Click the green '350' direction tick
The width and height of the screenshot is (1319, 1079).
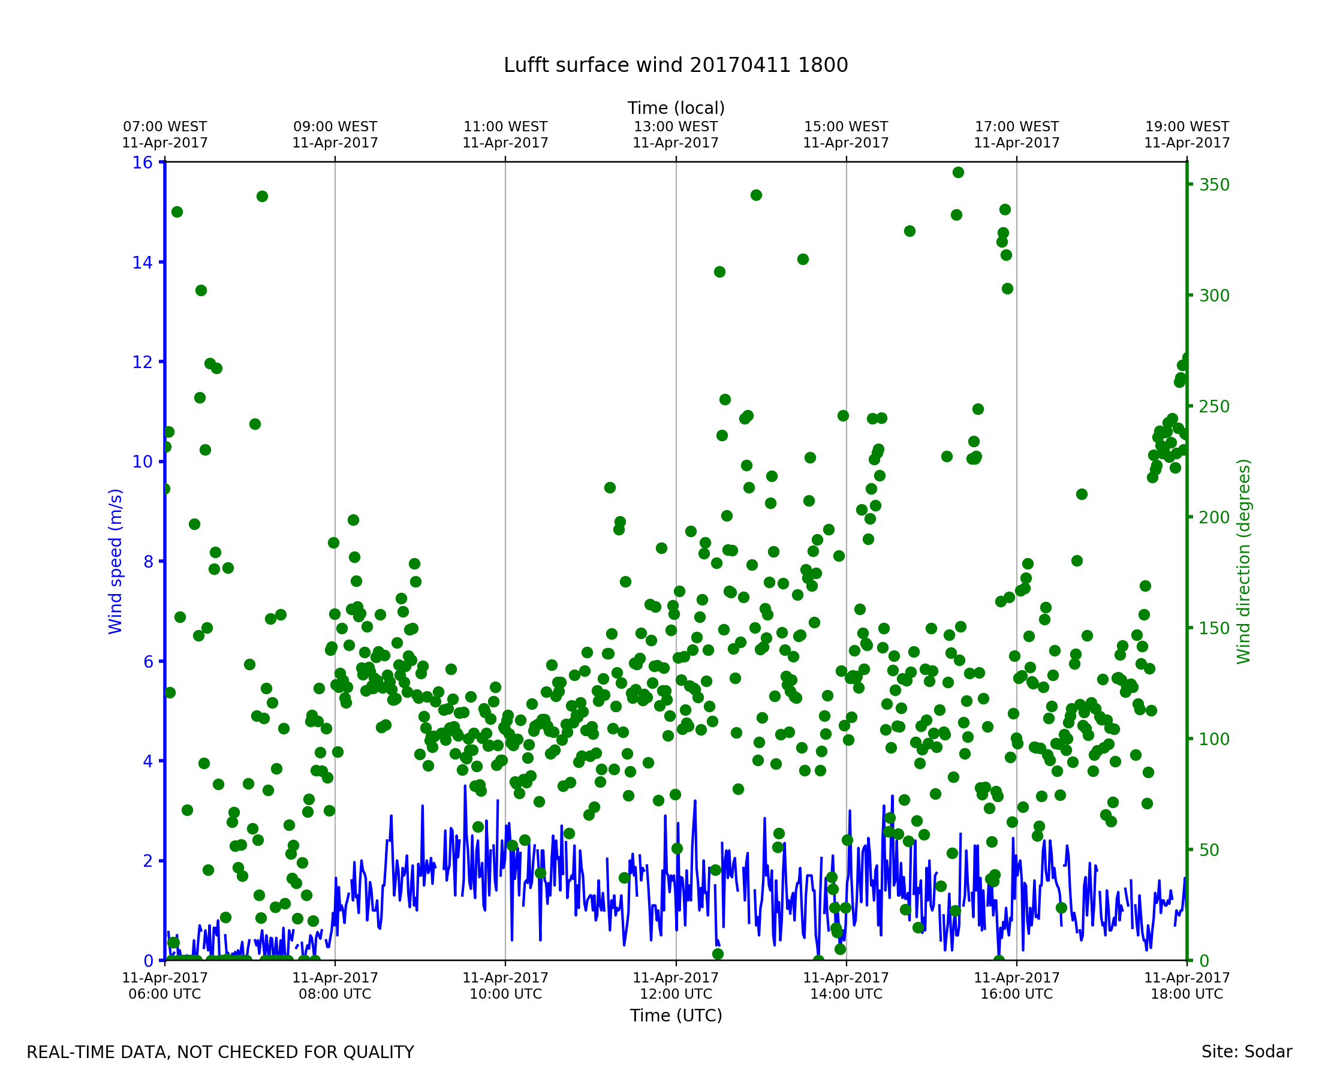coord(1214,185)
